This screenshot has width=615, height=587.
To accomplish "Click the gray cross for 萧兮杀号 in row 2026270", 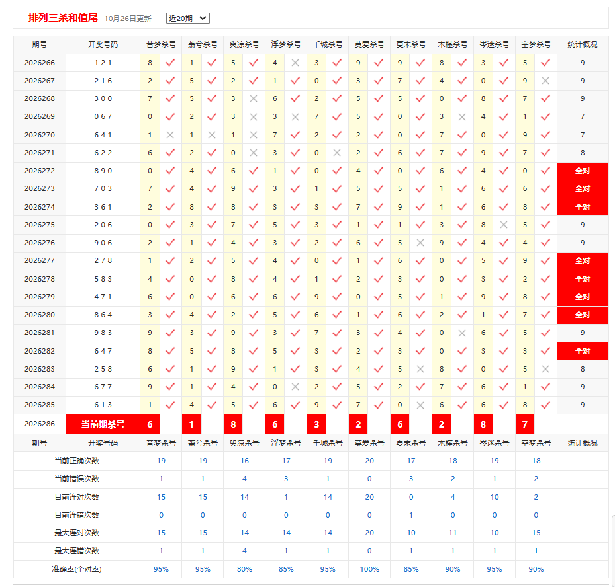I will click(x=212, y=135).
